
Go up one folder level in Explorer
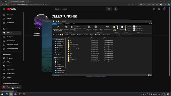pos(60,35)
